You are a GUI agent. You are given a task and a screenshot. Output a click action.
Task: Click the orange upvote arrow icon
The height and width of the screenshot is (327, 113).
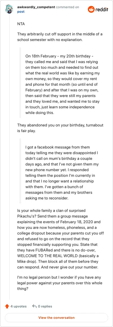7,306
